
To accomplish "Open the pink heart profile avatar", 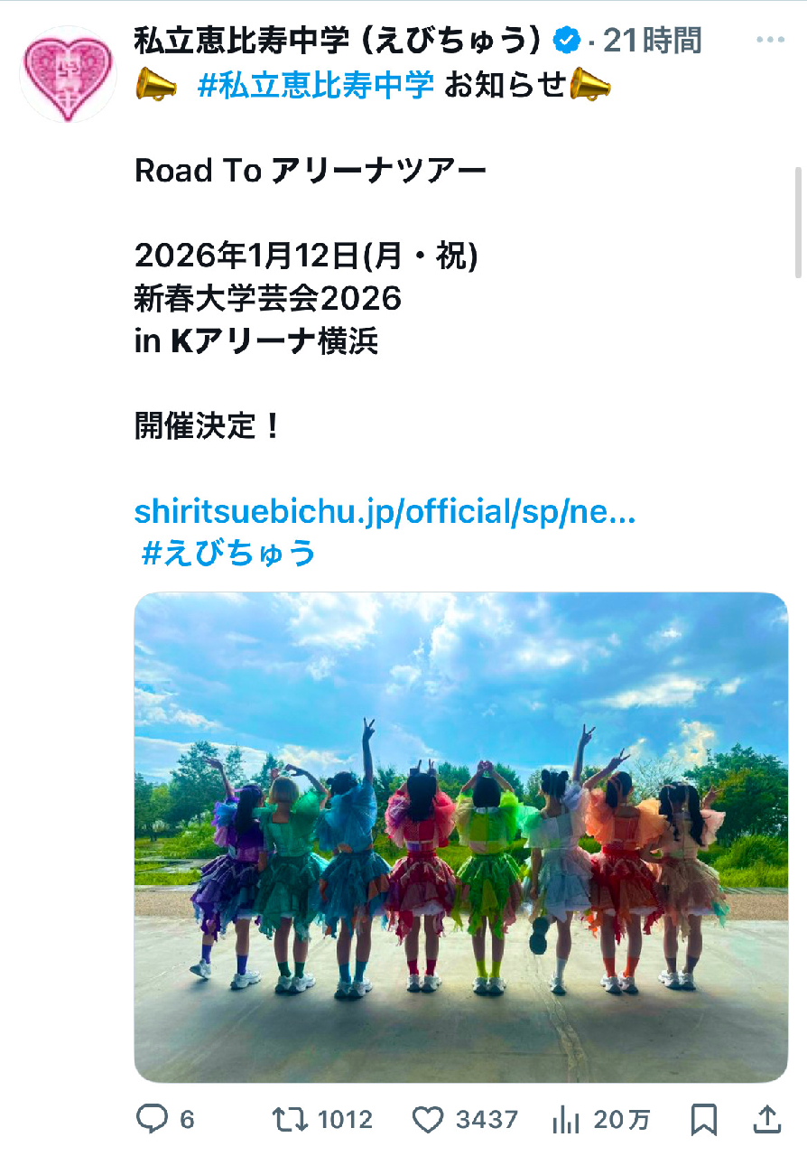I will [69, 74].
